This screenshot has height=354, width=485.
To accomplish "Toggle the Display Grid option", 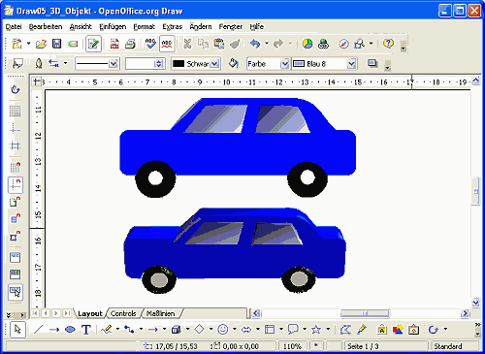I will point(15,111).
